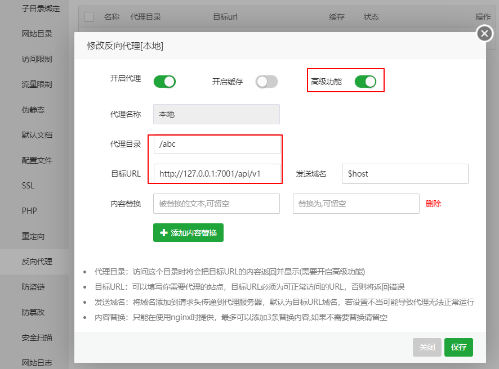Click the 关闭 button
The width and height of the screenshot is (499, 369).
(x=427, y=347)
